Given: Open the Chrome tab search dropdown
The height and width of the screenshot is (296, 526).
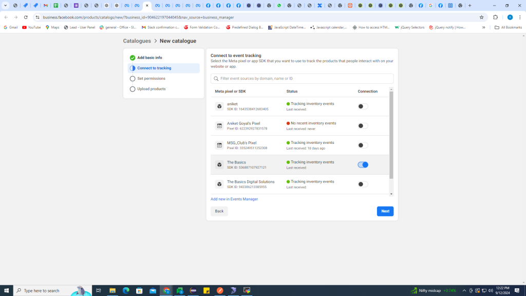Looking at the screenshot, I should coord(6,6).
